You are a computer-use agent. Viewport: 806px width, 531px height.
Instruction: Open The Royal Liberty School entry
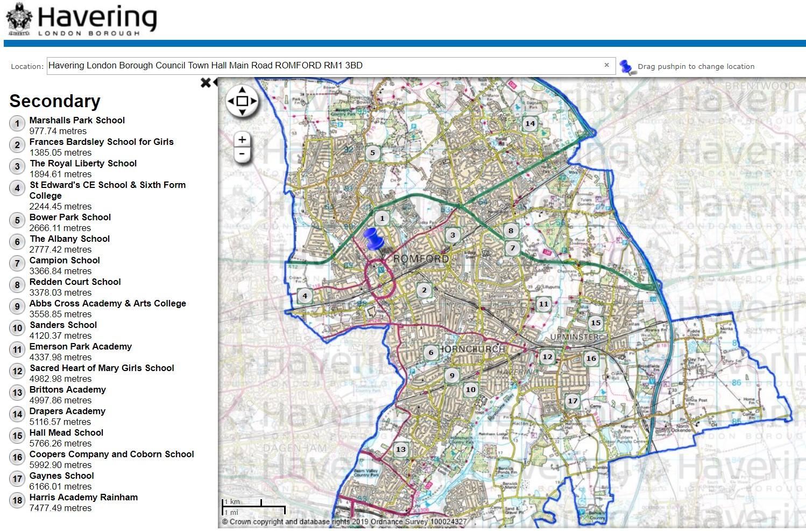83,163
